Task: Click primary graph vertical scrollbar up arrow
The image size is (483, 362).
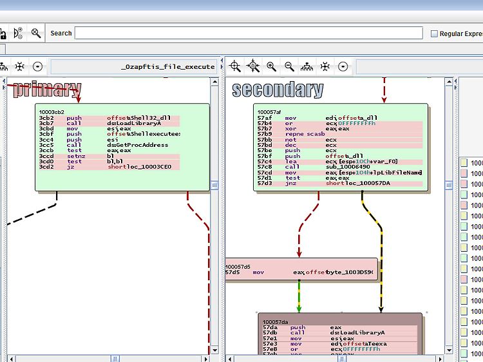Action: click(214, 82)
